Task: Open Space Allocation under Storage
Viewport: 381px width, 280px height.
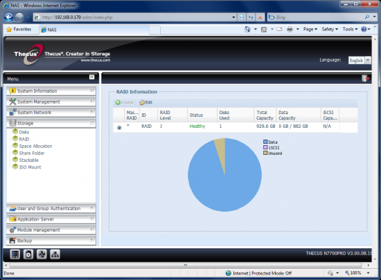Action: pos(35,146)
